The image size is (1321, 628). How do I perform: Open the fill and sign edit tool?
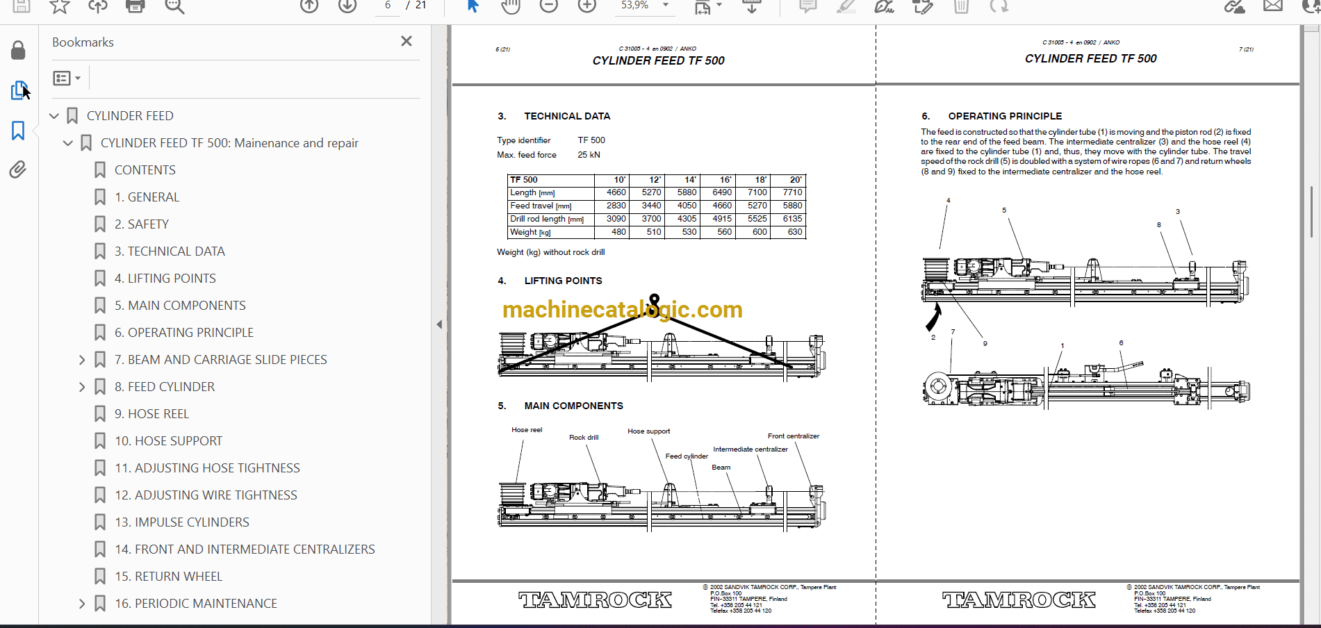click(923, 6)
